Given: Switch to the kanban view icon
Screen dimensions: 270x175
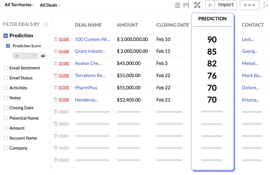Looking at the screenshot, I should (x=186, y=5).
